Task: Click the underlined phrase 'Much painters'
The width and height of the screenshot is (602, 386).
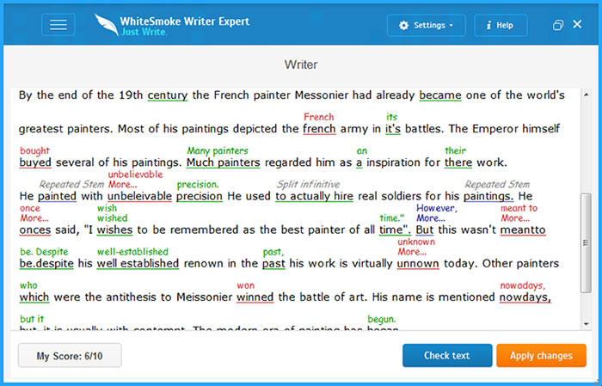Action: [x=223, y=162]
